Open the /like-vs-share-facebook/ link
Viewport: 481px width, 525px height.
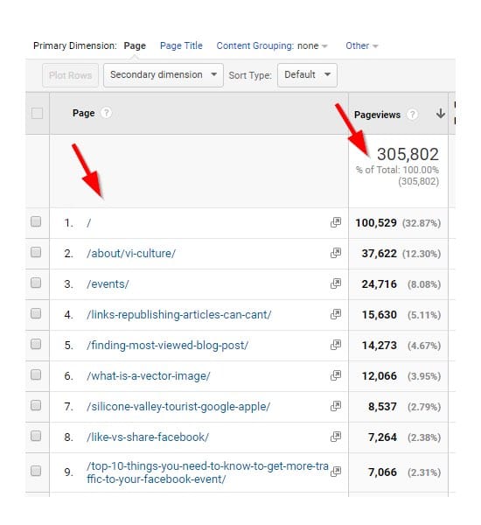(148, 437)
